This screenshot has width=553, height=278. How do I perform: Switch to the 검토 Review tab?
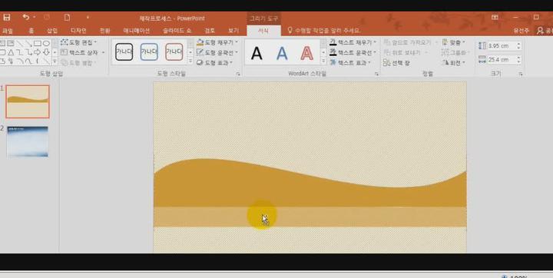click(210, 31)
